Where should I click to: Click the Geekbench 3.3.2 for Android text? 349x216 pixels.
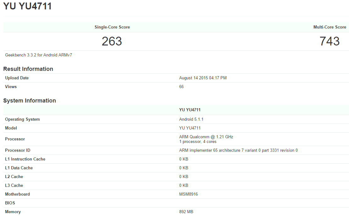(x=39, y=55)
